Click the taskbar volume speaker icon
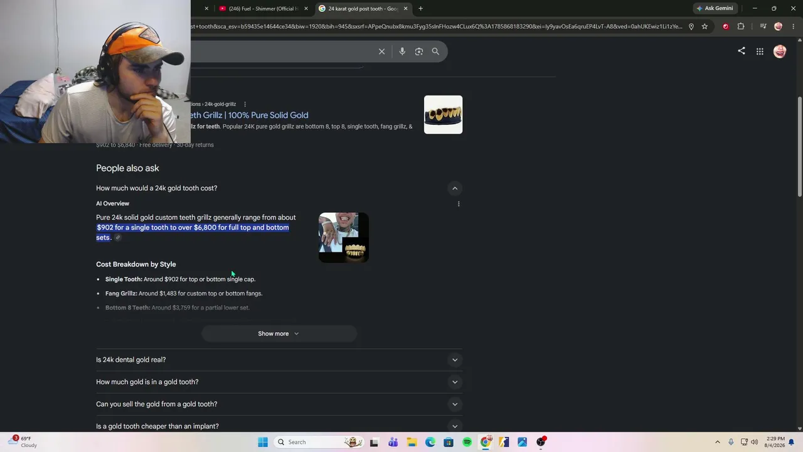 tap(754, 442)
